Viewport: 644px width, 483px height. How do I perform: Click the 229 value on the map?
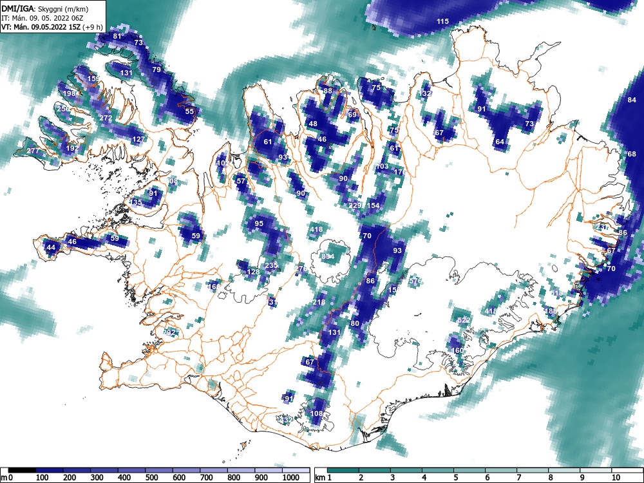tap(355, 205)
